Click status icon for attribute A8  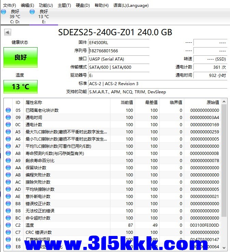tap(8, 153)
